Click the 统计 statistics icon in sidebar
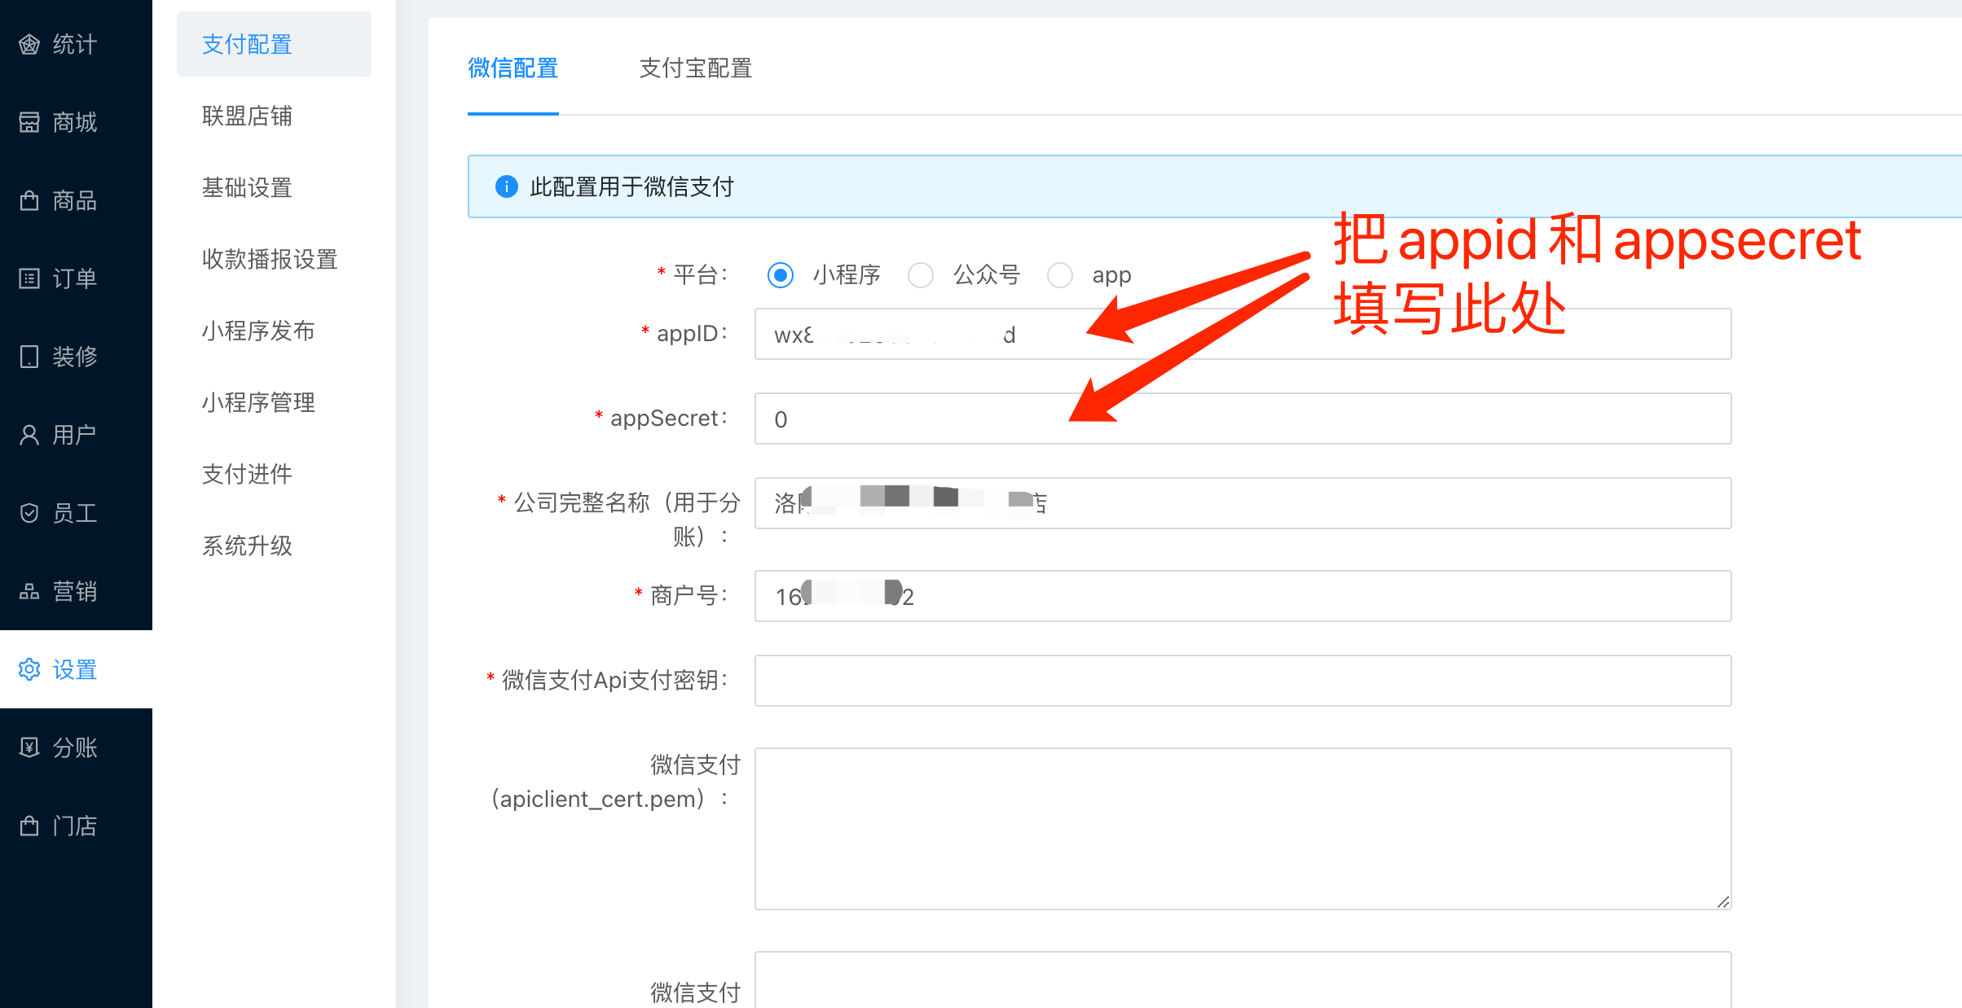Screen dimensions: 1962x1008 [x=29, y=44]
